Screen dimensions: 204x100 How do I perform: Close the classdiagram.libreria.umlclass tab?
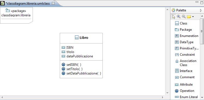click(53, 3)
